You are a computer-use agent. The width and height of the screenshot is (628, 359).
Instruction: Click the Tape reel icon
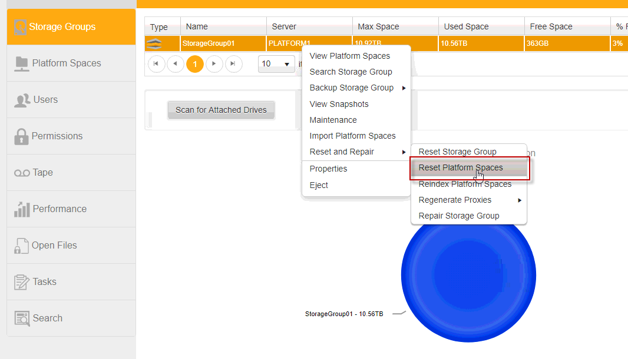(x=22, y=173)
